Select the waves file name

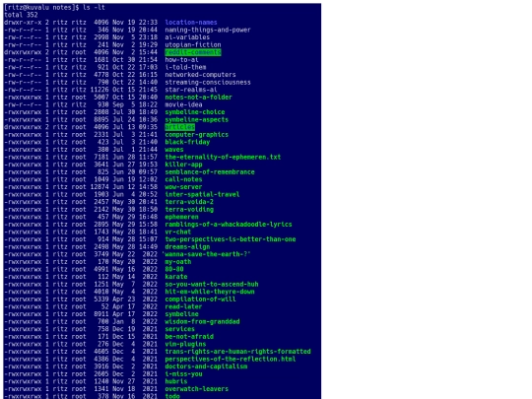(x=174, y=150)
